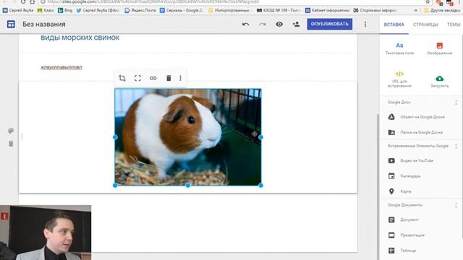Delete the selected image via toolbar trash
Viewport: 463px width, 260px height.
[169, 78]
